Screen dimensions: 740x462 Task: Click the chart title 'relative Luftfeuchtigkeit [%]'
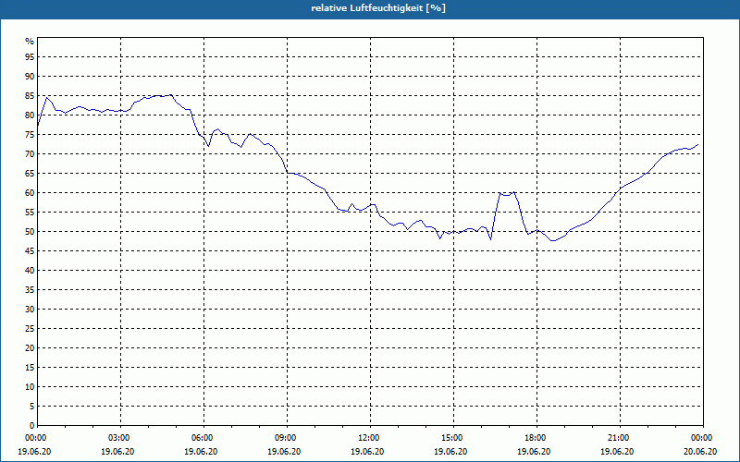coord(378,8)
